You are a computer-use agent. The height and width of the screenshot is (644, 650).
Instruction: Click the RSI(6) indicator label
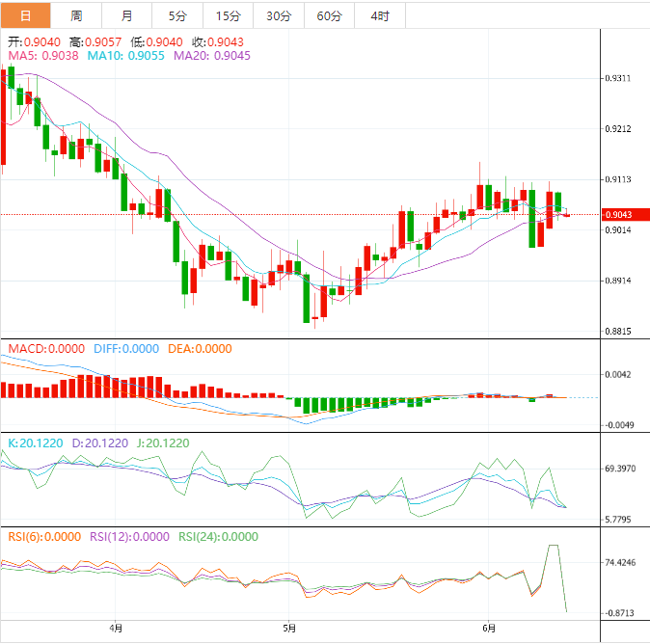pyautogui.click(x=44, y=537)
